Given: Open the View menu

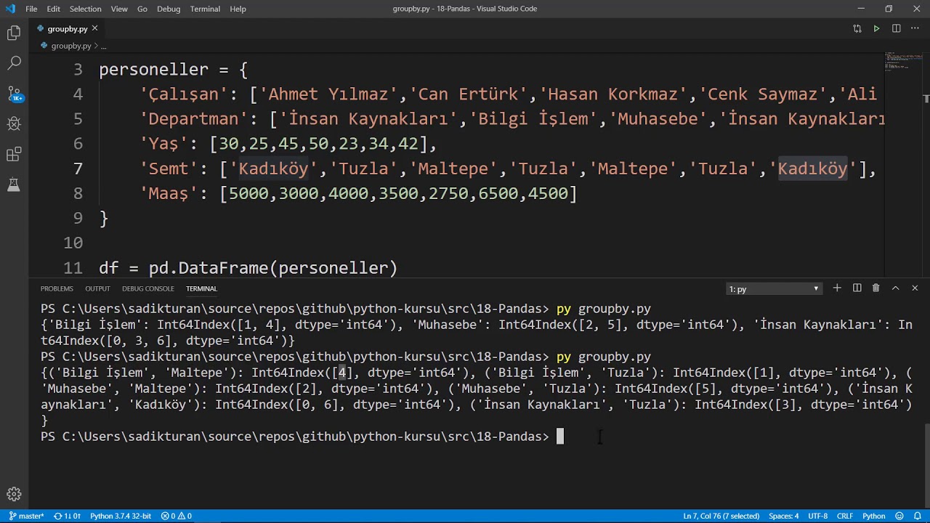Looking at the screenshot, I should 119,9.
